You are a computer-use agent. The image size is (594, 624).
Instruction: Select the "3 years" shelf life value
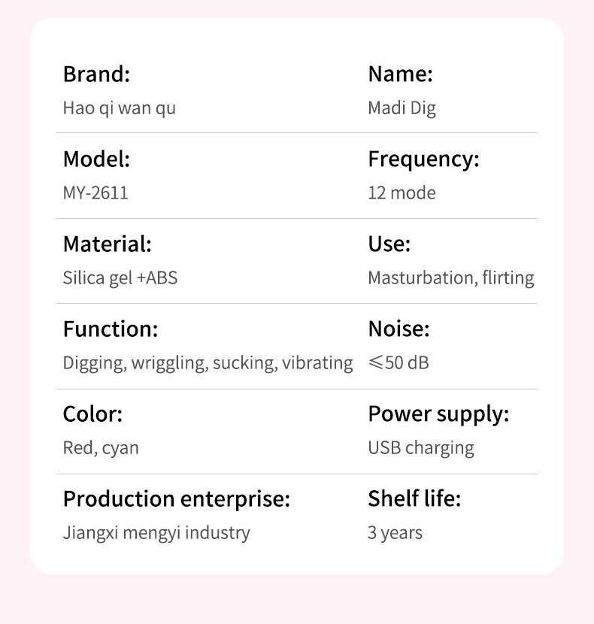(x=395, y=533)
